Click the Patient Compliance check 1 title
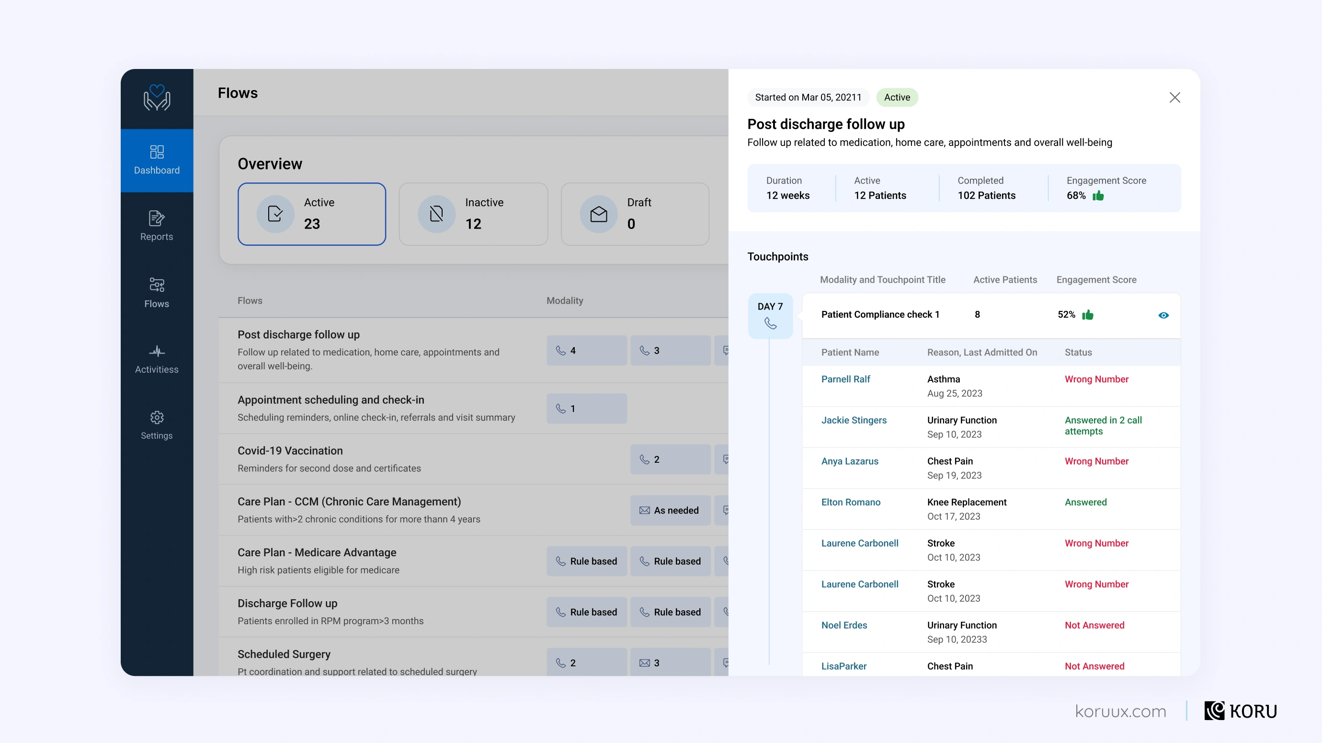This screenshot has height=743, width=1322. (x=880, y=315)
